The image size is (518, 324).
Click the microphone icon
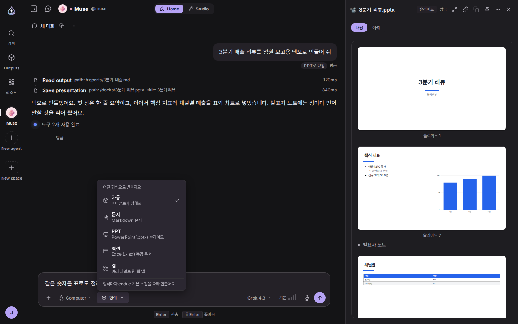point(307,298)
